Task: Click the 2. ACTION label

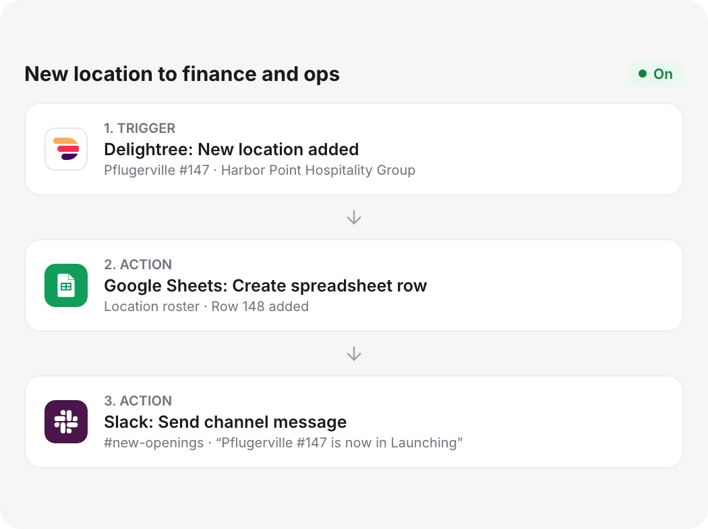Action: coord(138,264)
